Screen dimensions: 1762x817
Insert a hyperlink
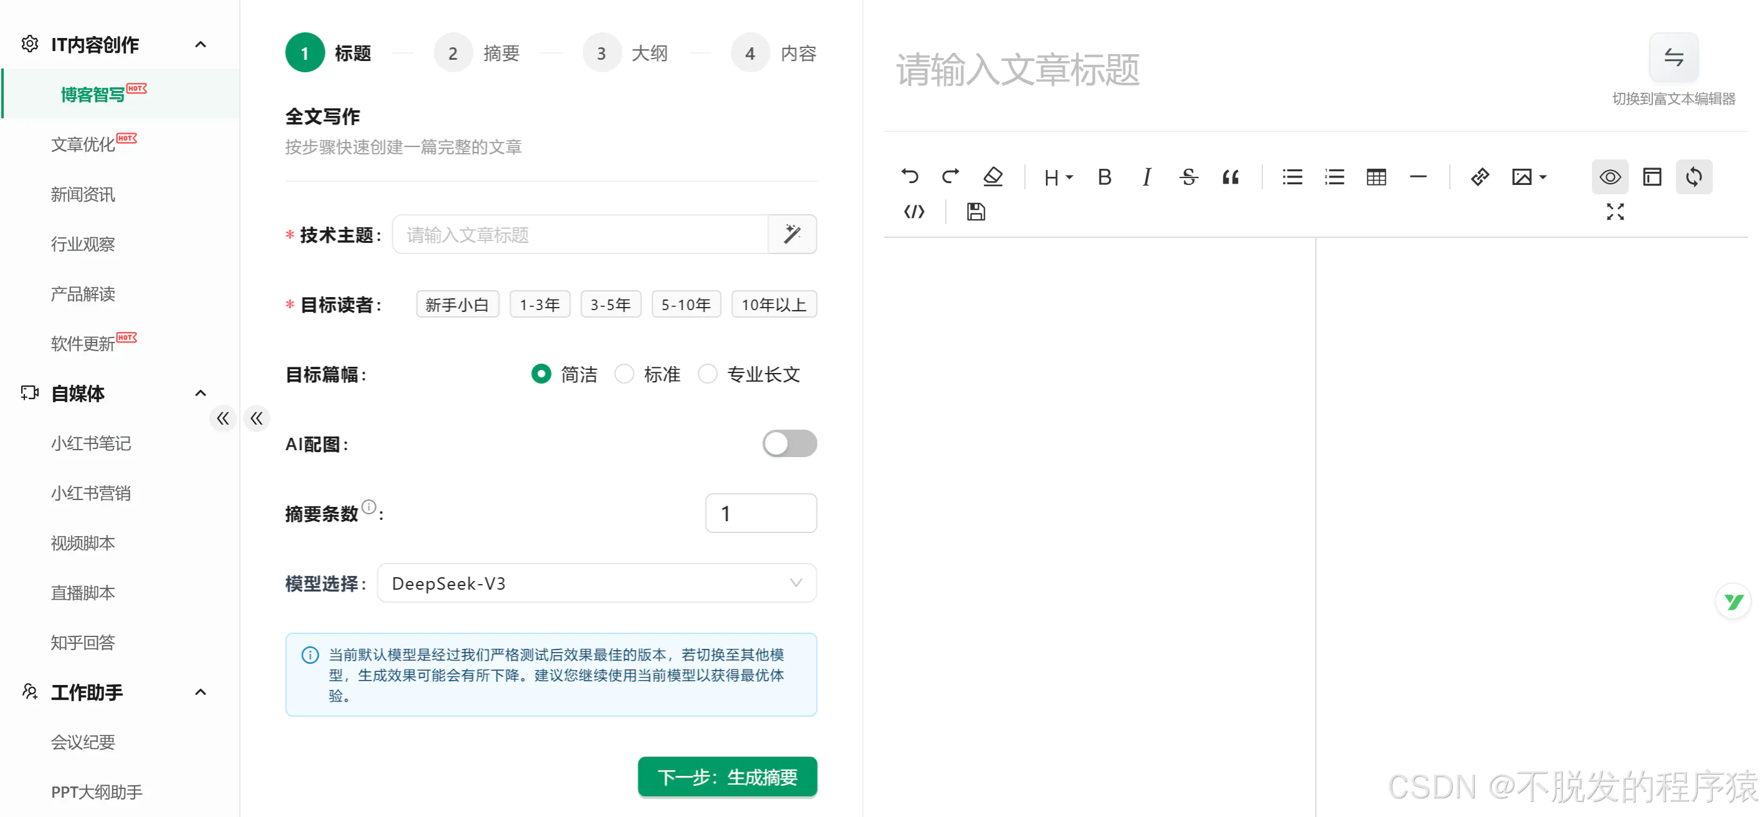pyautogui.click(x=1480, y=177)
